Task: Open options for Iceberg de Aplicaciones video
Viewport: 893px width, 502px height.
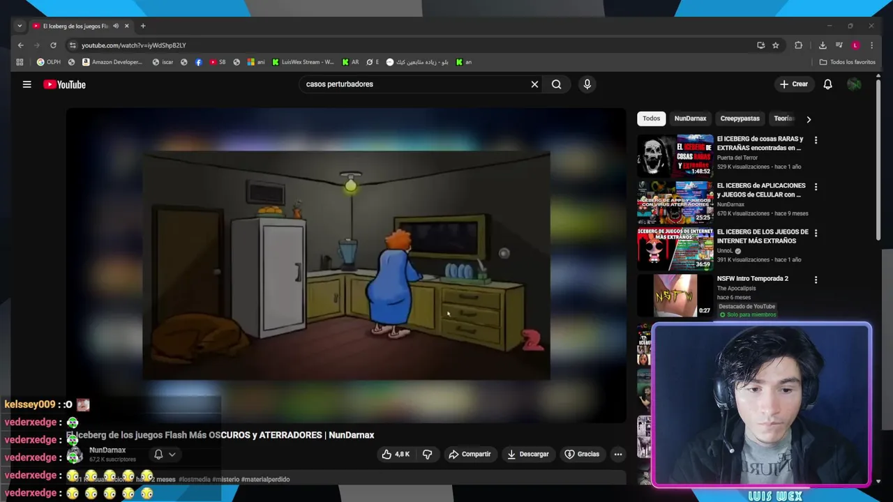Action: point(816,187)
